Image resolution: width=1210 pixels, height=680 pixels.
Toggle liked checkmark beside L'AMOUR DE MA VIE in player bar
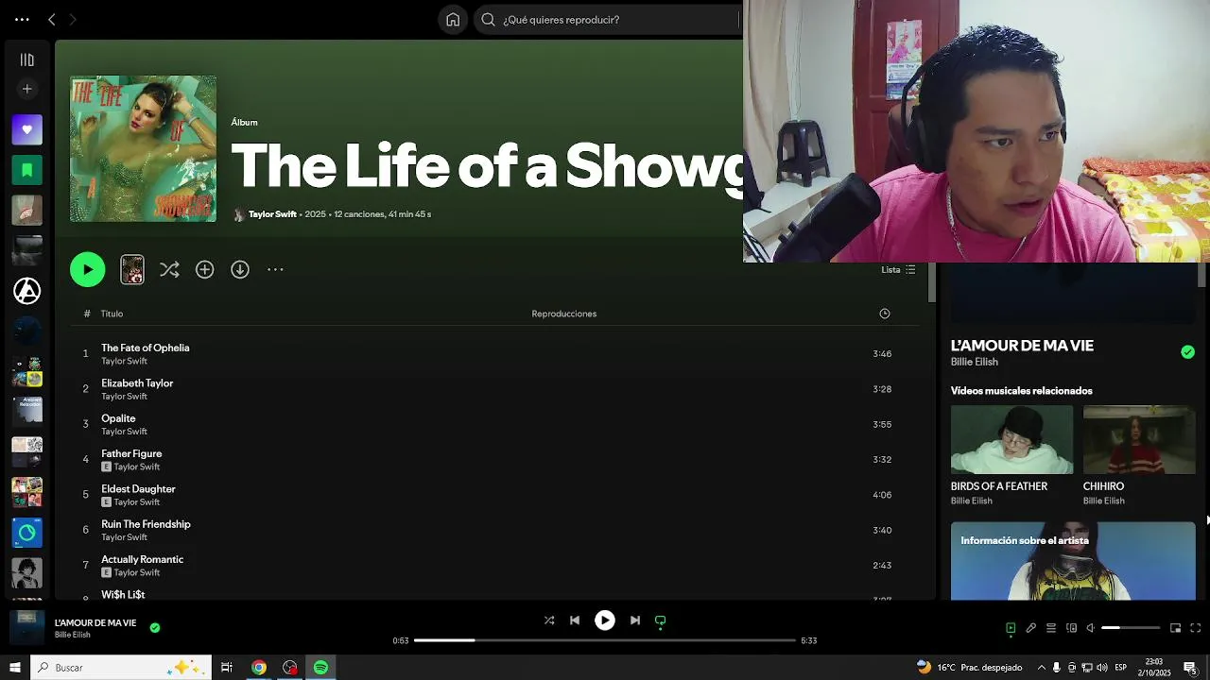155,627
